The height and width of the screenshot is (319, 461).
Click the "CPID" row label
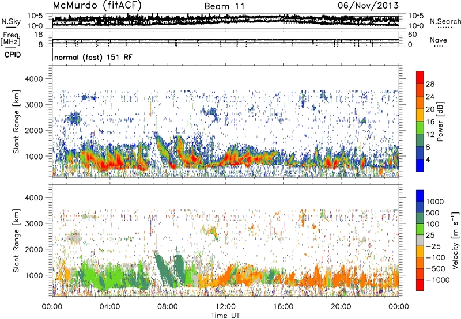(13, 55)
